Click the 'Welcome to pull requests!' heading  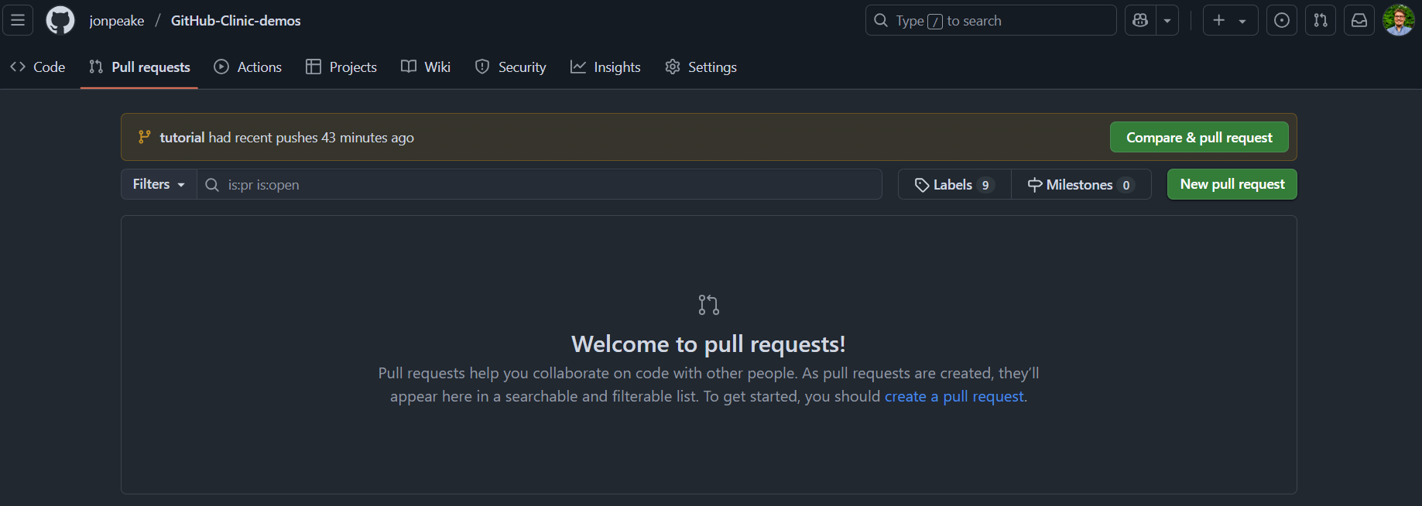(x=708, y=344)
